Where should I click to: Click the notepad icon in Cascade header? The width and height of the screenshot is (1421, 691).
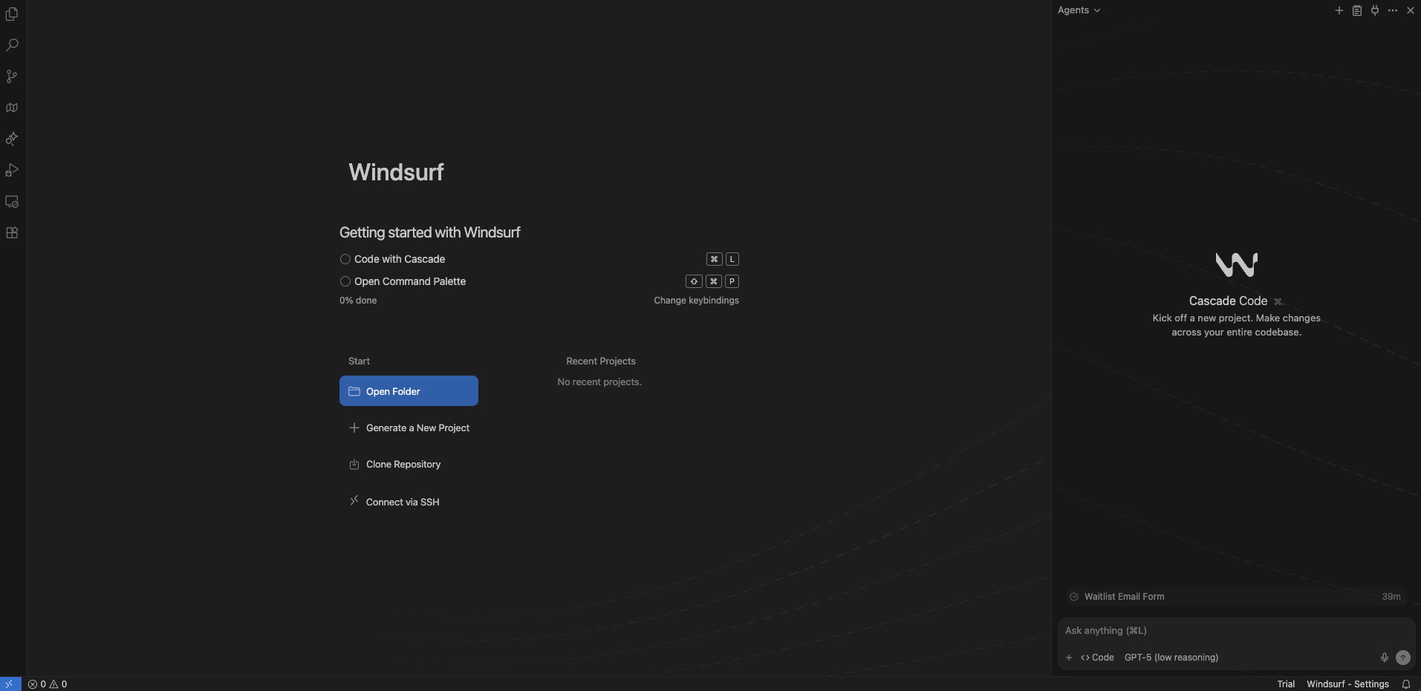pos(1357,10)
